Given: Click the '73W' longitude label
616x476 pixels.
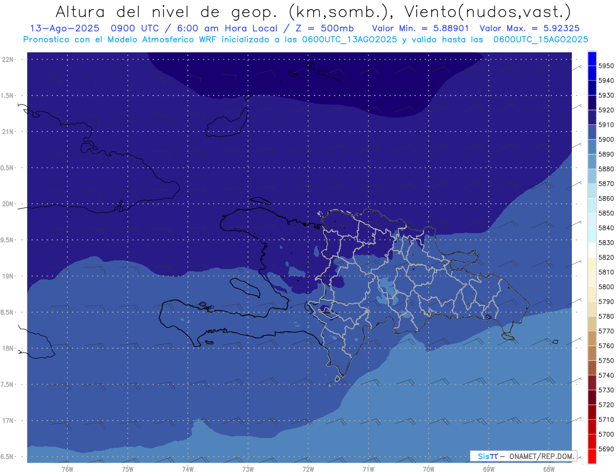Looking at the screenshot, I should [248, 469].
